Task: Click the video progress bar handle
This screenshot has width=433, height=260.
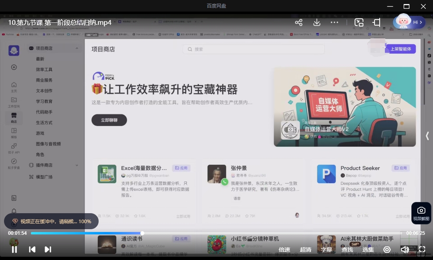Action: (142, 233)
